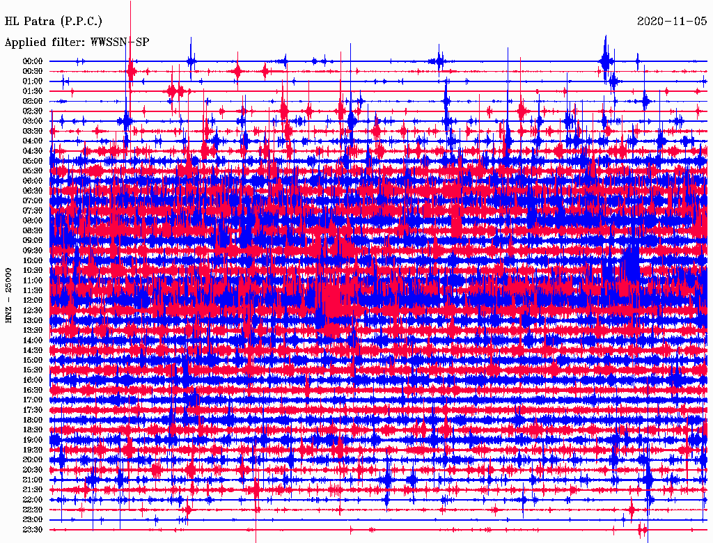Image resolution: width=713 pixels, height=543 pixels.
Task: Select the 22:30 time label
Action: (x=33, y=510)
